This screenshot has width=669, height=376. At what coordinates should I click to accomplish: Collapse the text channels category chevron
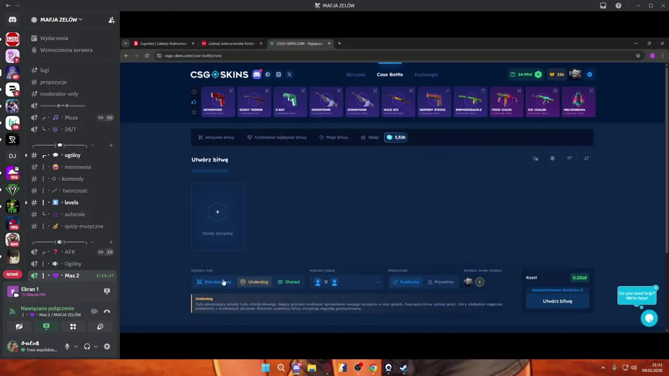point(93,145)
